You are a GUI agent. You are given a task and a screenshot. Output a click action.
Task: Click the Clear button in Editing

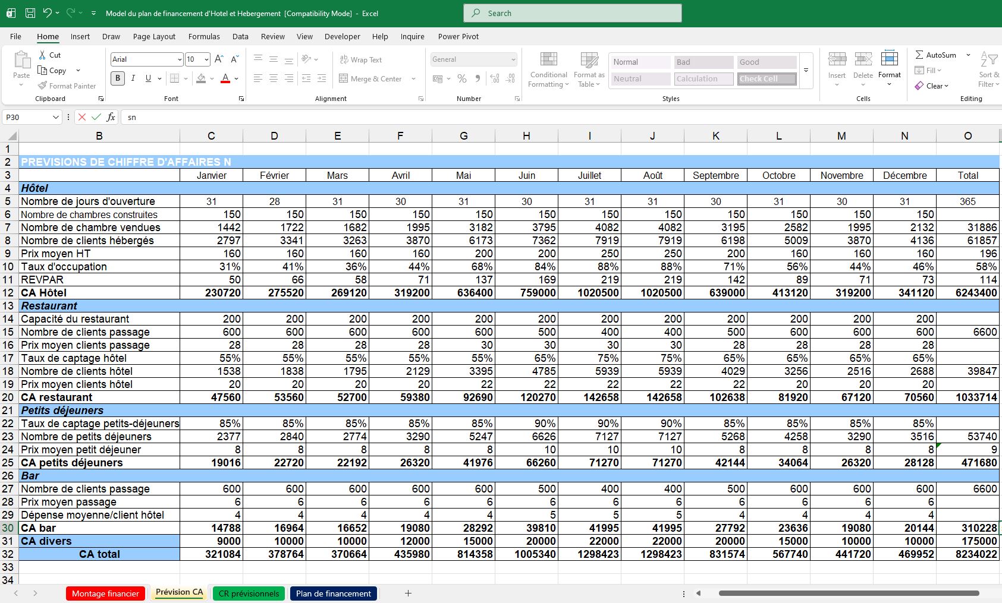[931, 86]
